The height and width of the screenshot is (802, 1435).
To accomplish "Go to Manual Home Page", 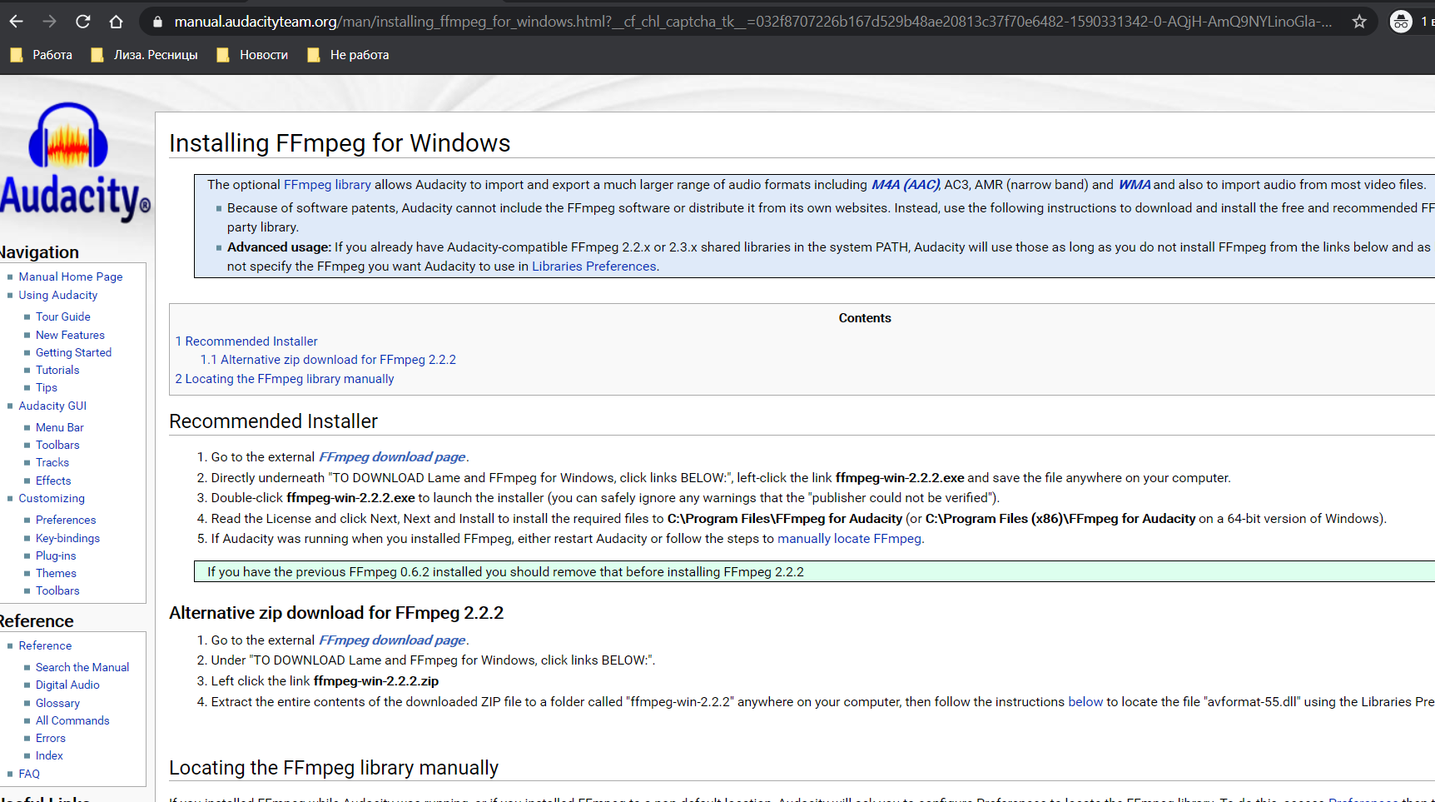I will pyautogui.click(x=71, y=276).
